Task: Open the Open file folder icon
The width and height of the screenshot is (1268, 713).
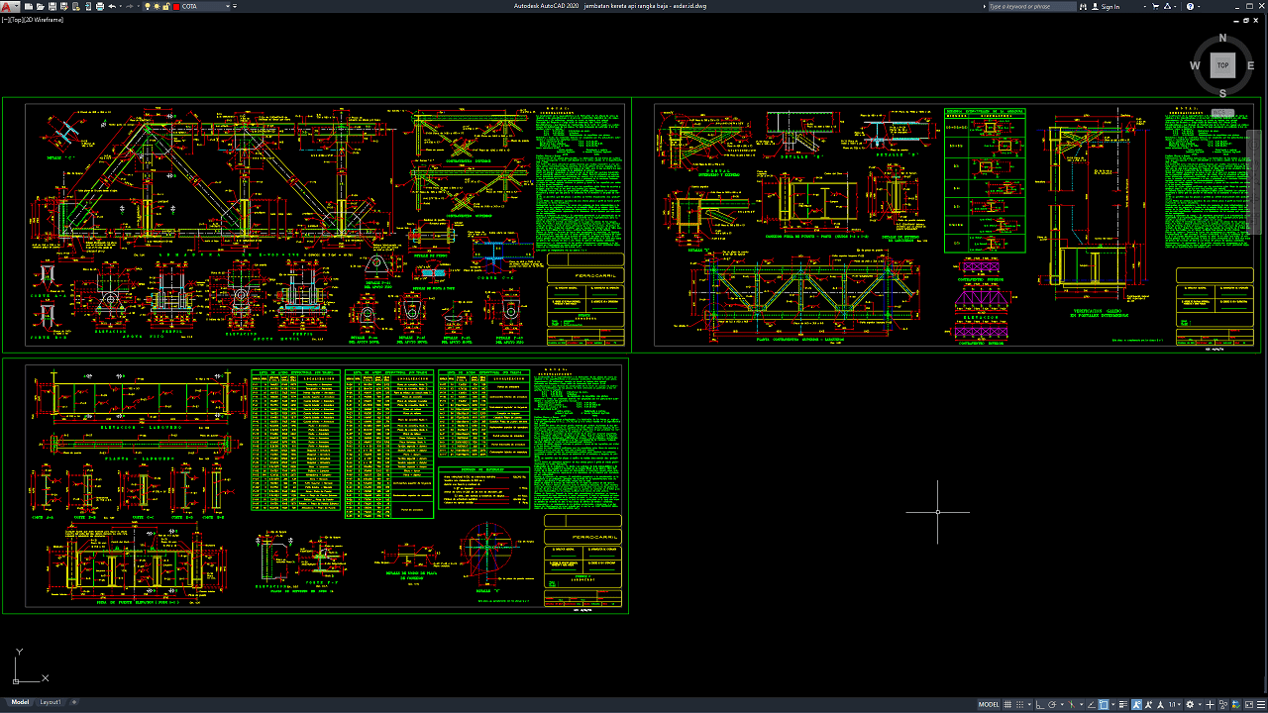Action: pyautogui.click(x=41, y=6)
